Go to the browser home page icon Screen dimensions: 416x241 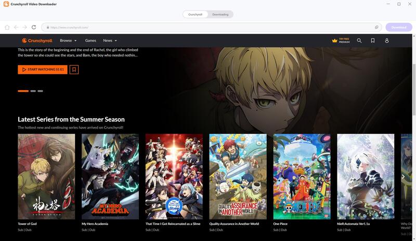(x=7, y=27)
